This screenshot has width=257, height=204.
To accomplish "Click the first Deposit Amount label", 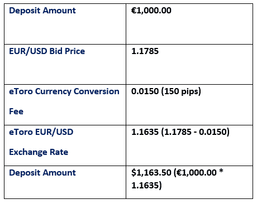I will pos(42,11).
